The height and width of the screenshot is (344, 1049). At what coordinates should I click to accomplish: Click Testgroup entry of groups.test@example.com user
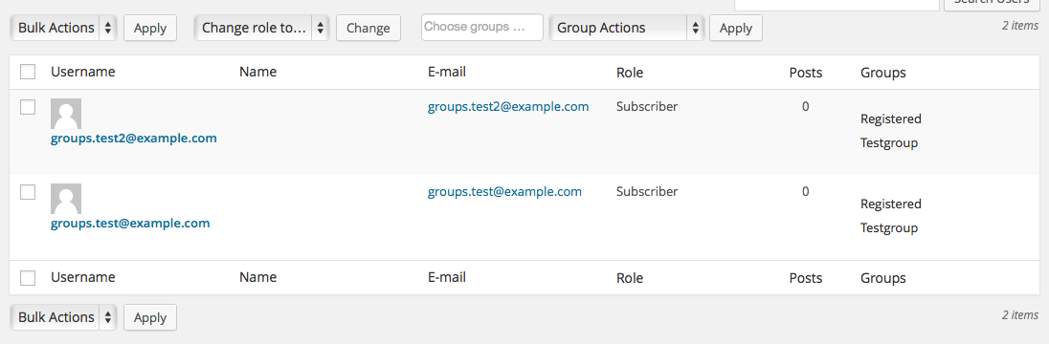click(x=889, y=227)
